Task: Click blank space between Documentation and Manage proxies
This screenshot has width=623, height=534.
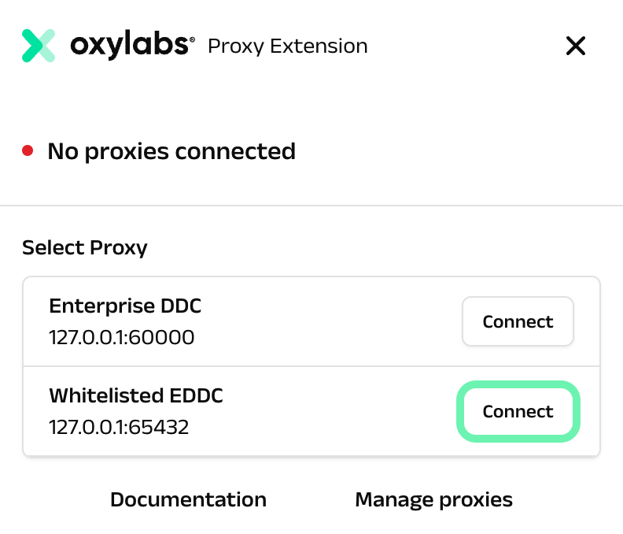Action: [311, 499]
